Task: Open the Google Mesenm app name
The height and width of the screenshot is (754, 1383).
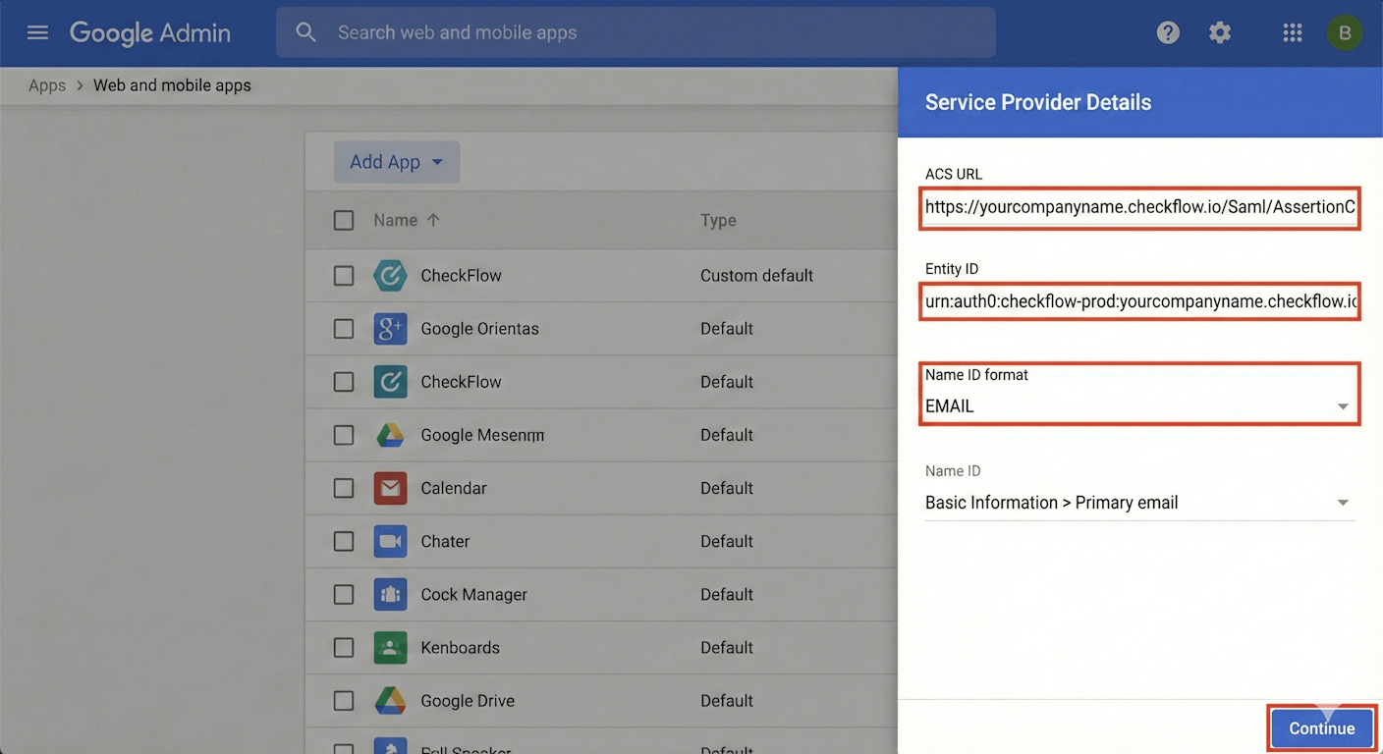Action: (x=482, y=435)
